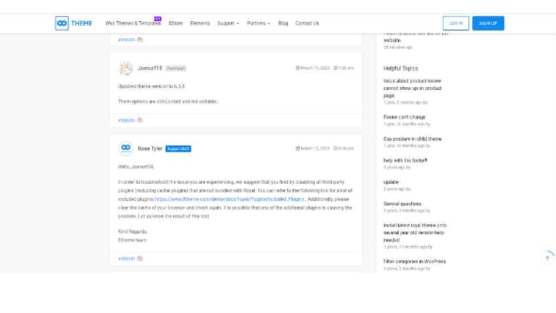Click copy icon beside Joesurf19's post ID
Viewport: 556px width, 313px height.
(x=140, y=120)
